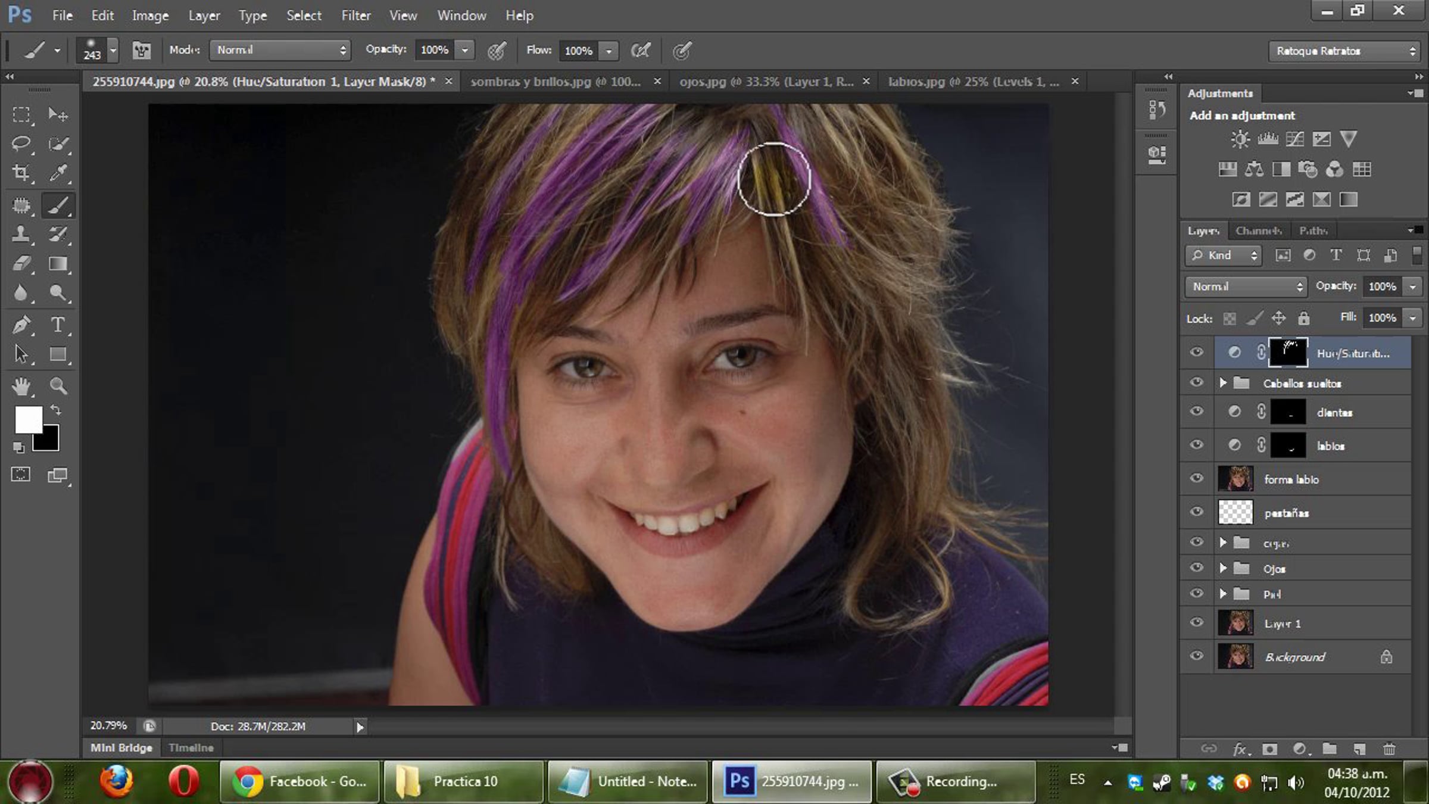Select the Horizontal Type tool
The image size is (1429, 804).
click(58, 325)
